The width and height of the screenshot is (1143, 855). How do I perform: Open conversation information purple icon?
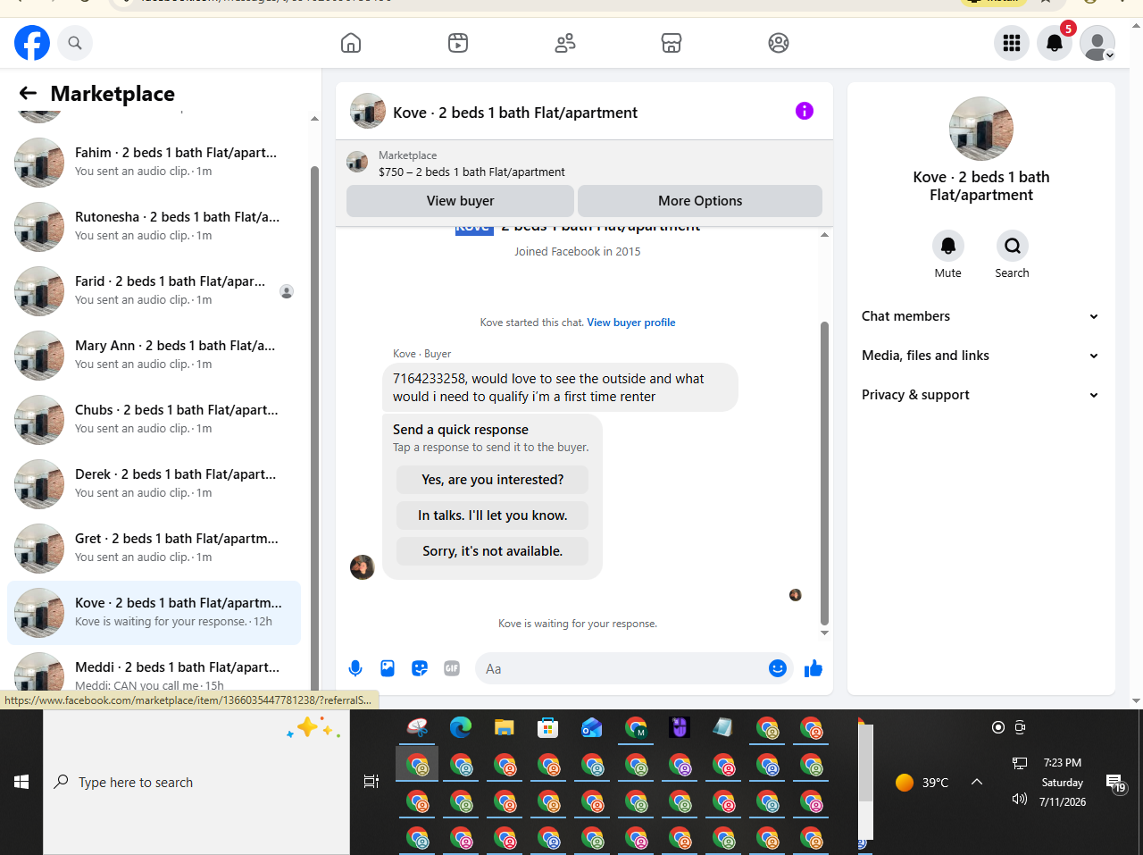click(x=805, y=111)
